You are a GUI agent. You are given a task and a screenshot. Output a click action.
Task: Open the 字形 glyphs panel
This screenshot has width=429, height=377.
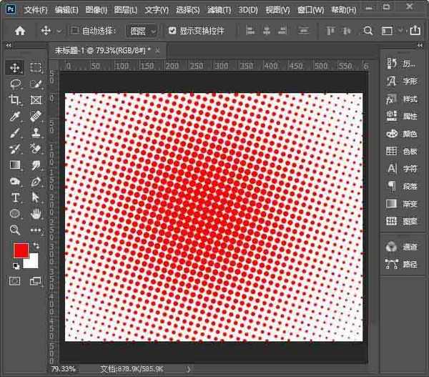[402, 82]
